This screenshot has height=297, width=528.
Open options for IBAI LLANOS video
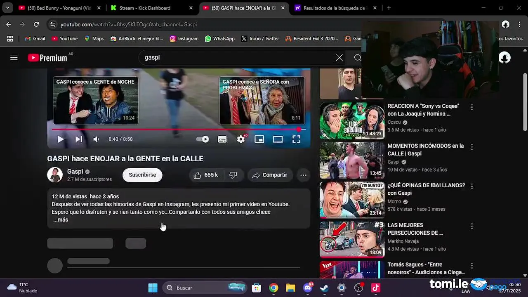coord(472,186)
